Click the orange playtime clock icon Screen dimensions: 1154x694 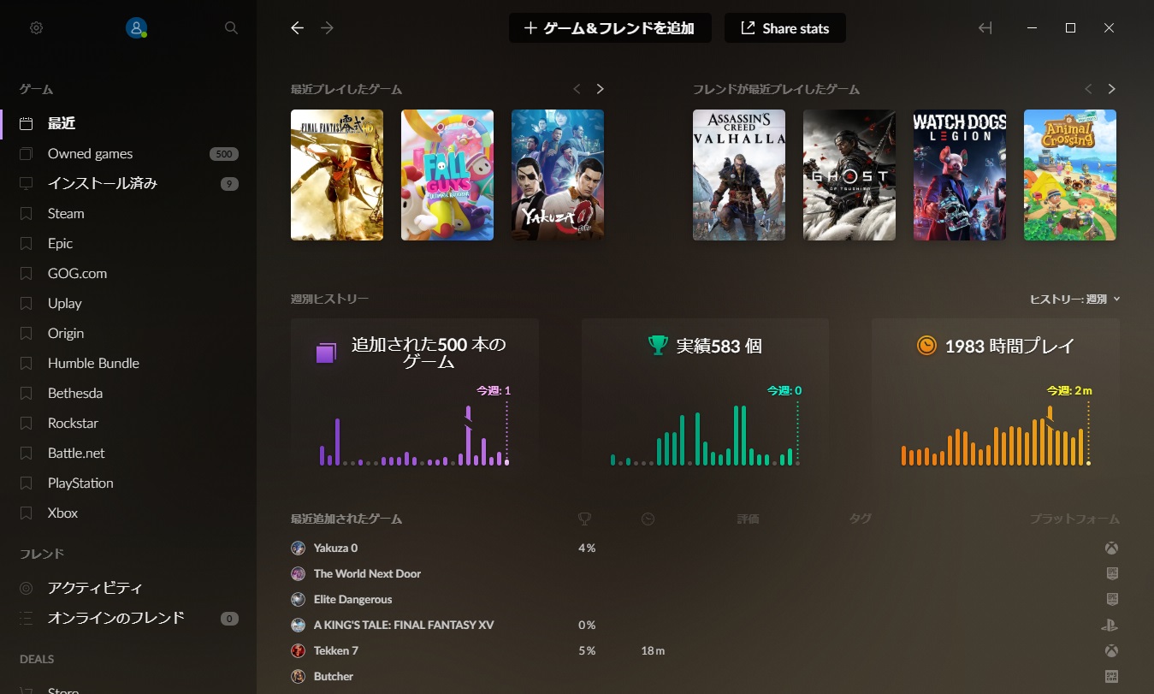click(926, 345)
